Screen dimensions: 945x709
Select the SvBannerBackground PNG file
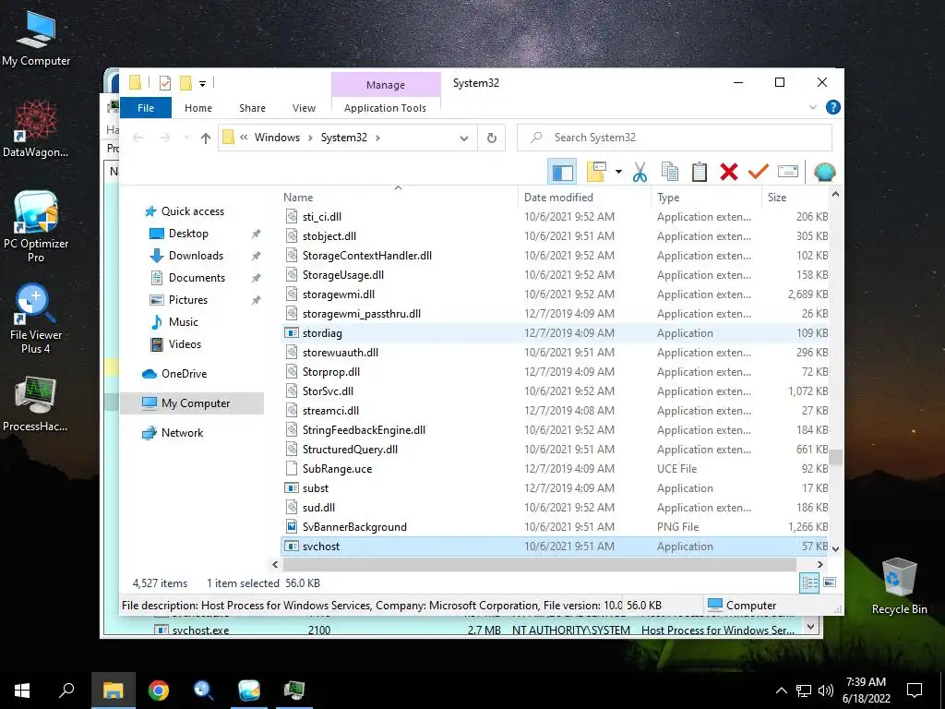click(555, 527)
